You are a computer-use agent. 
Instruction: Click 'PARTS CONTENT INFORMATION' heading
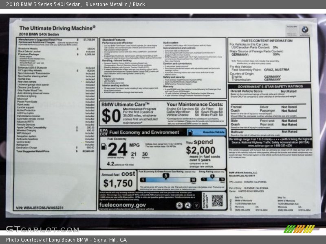click(267, 41)
